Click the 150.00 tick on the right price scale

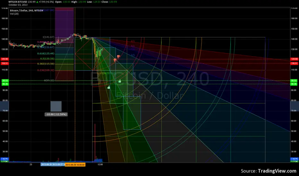[x=294, y=29]
